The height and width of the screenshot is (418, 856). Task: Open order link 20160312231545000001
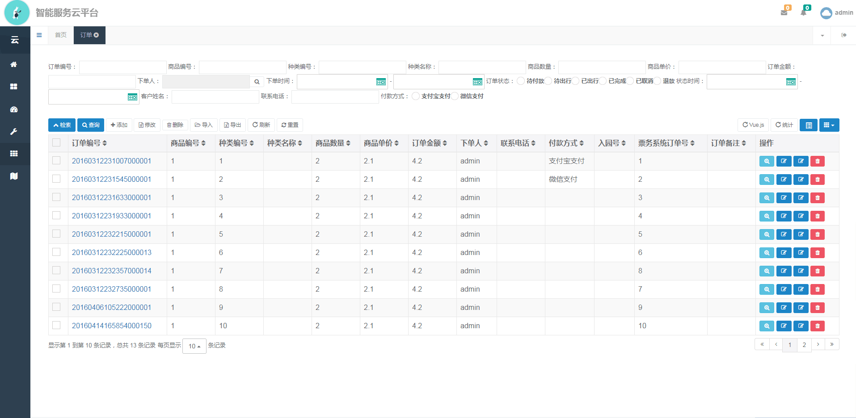(x=111, y=180)
